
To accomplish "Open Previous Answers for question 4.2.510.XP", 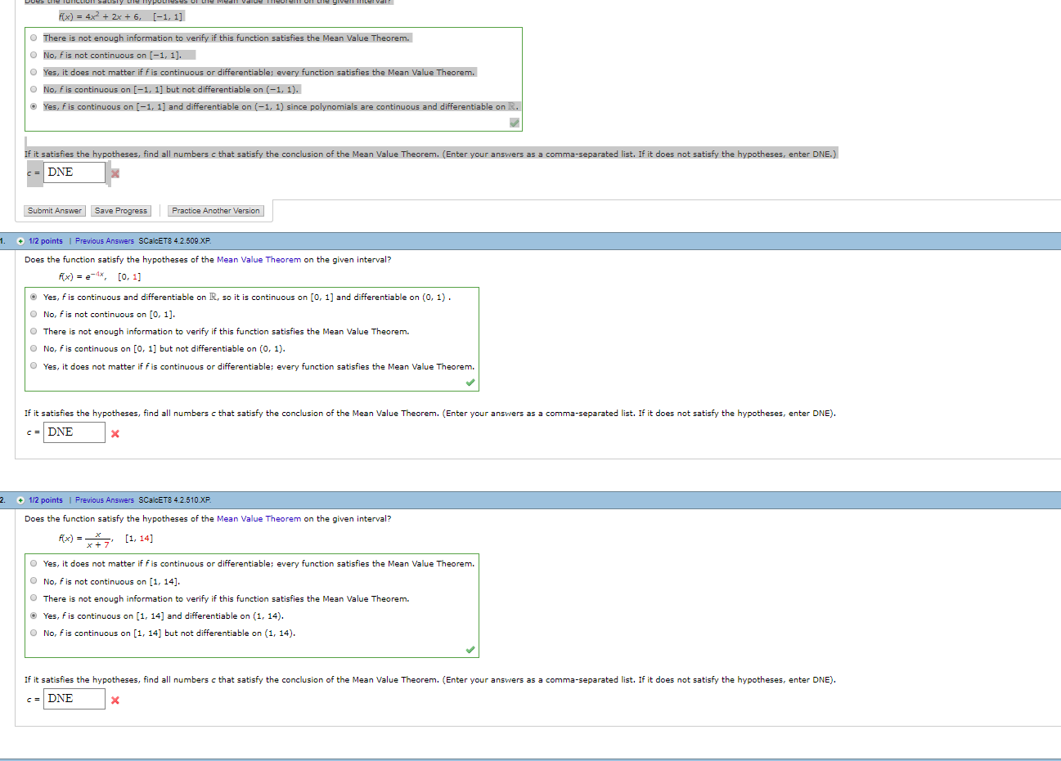I will pos(105,500).
